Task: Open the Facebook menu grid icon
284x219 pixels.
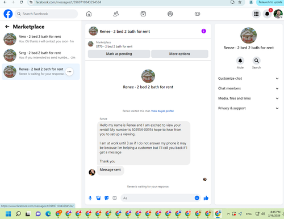Action: click(256, 14)
